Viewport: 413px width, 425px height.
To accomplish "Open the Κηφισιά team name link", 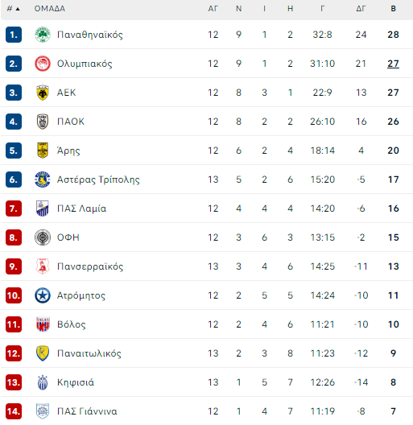I will coord(76,382).
